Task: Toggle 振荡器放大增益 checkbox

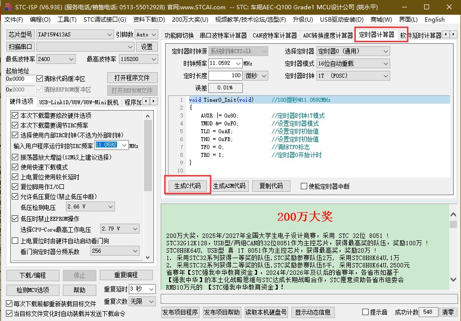Action: [15, 157]
